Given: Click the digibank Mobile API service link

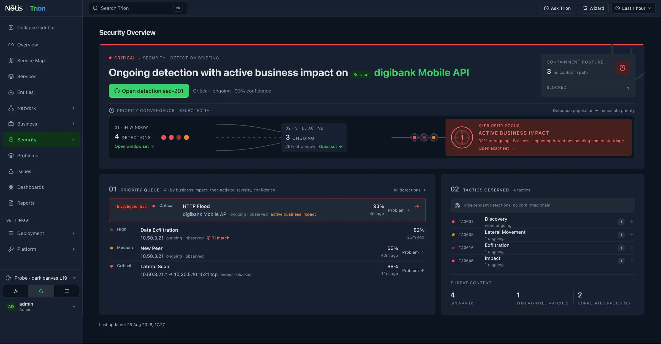Looking at the screenshot, I should coord(421,73).
